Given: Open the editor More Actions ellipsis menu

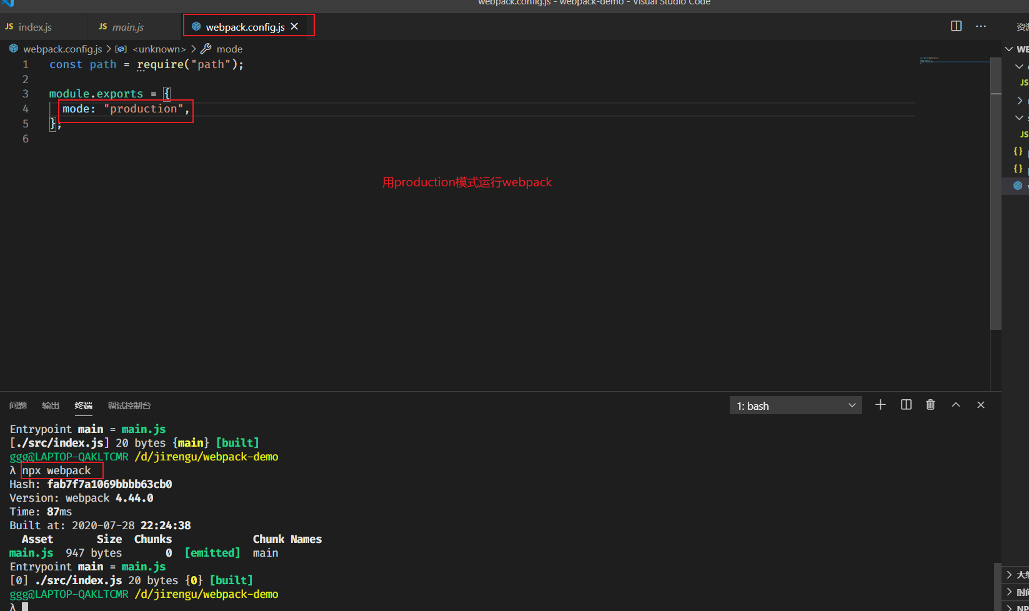Looking at the screenshot, I should coord(981,26).
